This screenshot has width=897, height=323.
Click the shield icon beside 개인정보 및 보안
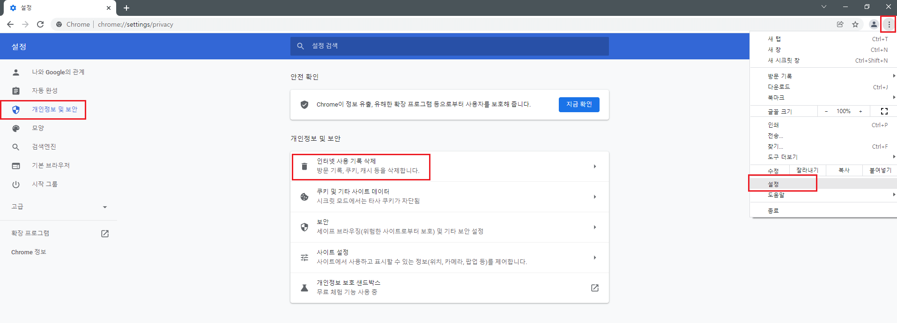16,109
